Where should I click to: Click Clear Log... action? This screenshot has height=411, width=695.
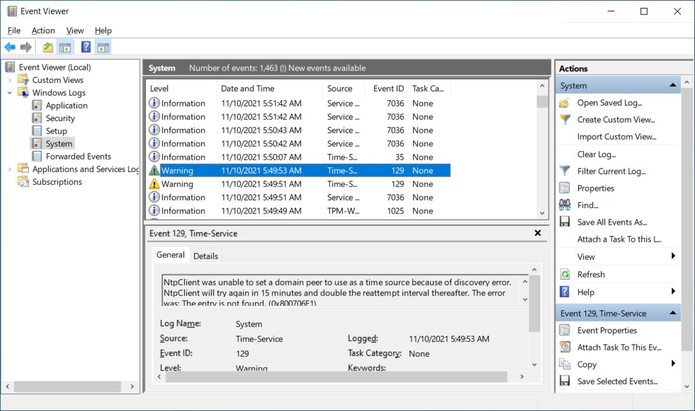click(x=597, y=155)
